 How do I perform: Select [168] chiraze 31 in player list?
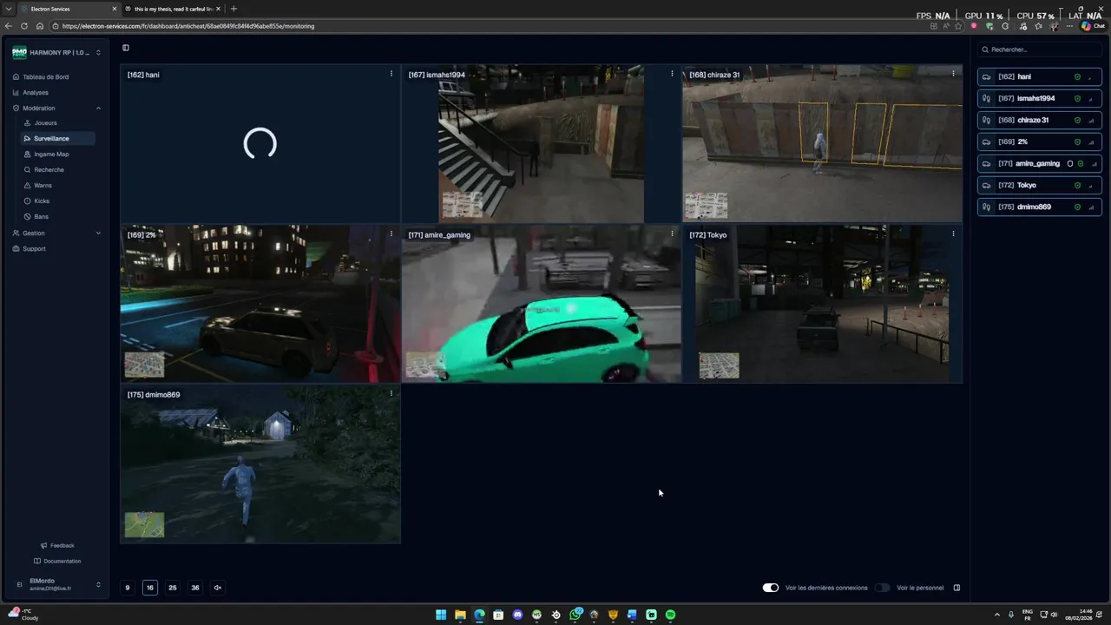coord(1040,120)
